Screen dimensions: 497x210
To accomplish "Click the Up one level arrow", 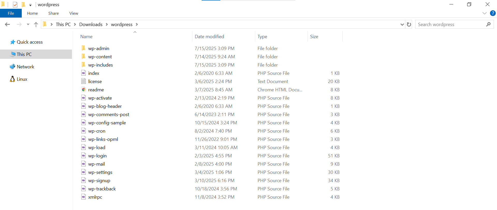I will pyautogui.click(x=36, y=25).
